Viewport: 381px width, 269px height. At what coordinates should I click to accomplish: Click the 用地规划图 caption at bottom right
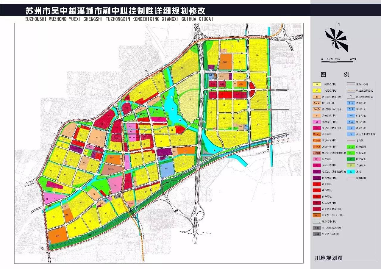point(329,258)
